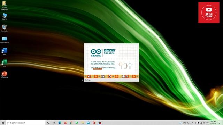Open the volume tray icon
223x125 pixels.
tap(204, 123)
